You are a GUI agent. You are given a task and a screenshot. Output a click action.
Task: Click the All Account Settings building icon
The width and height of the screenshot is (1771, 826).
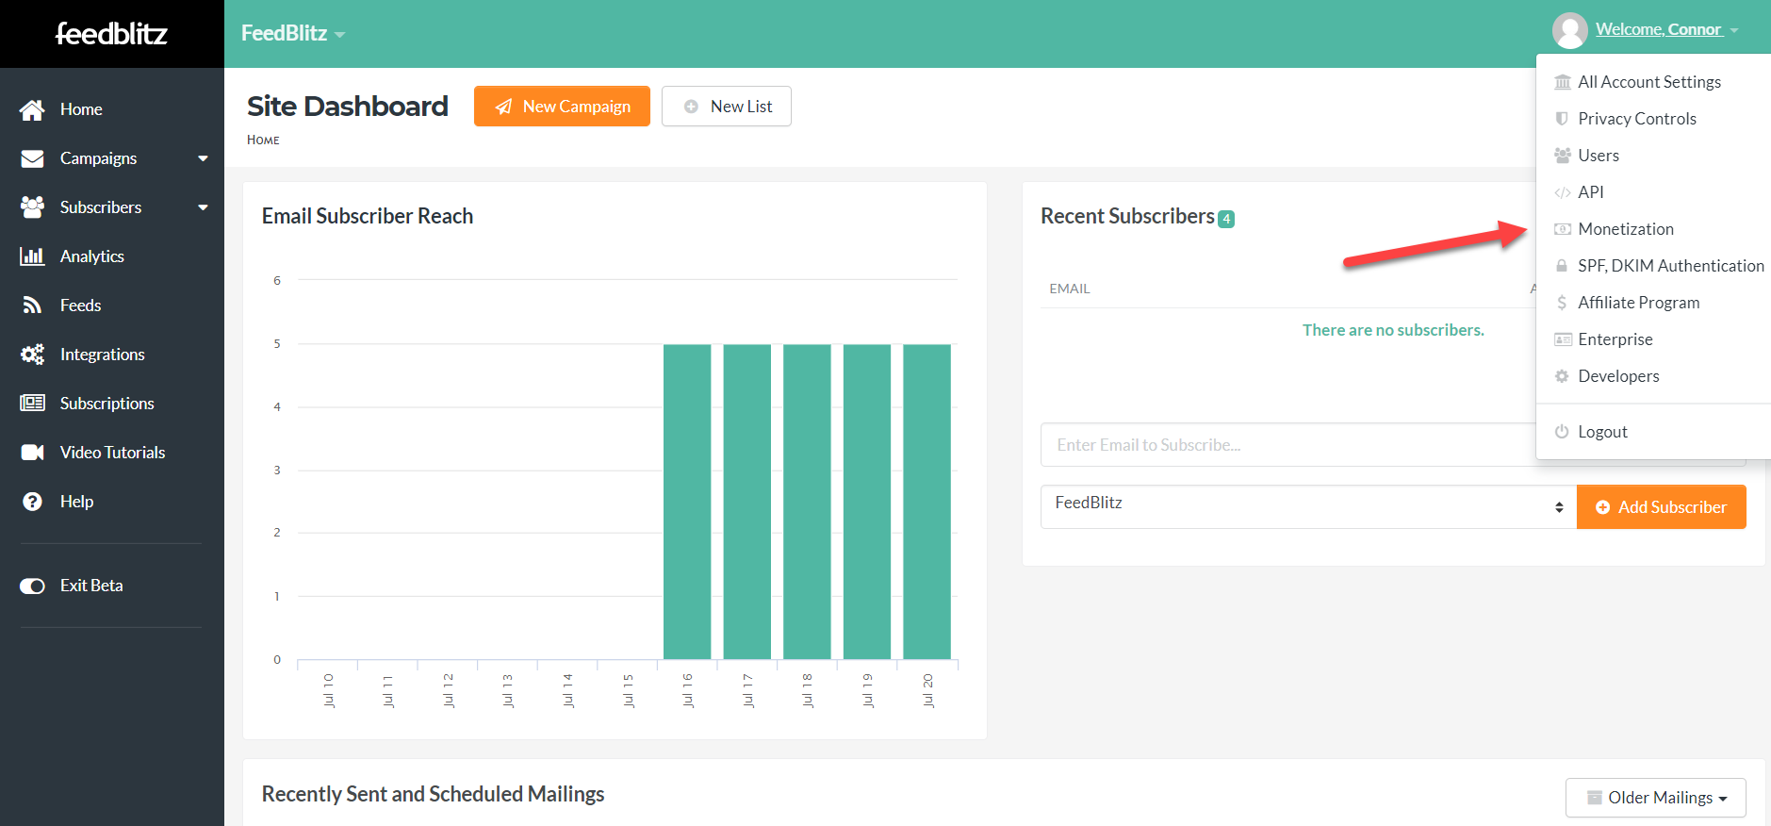click(x=1563, y=82)
